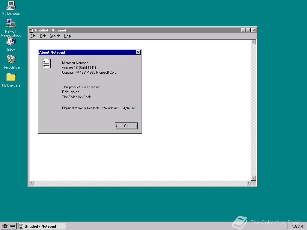Viewport: 307px width, 230px height.
Task: Select the Inbox desktop icon
Action: point(11,44)
